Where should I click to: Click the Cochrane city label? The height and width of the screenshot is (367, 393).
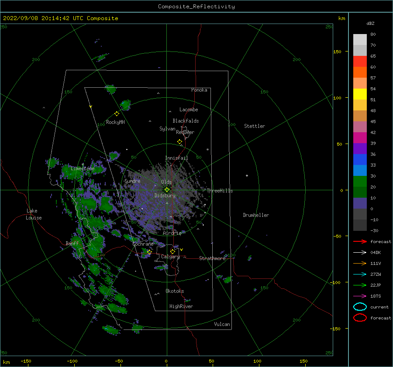click(x=143, y=244)
